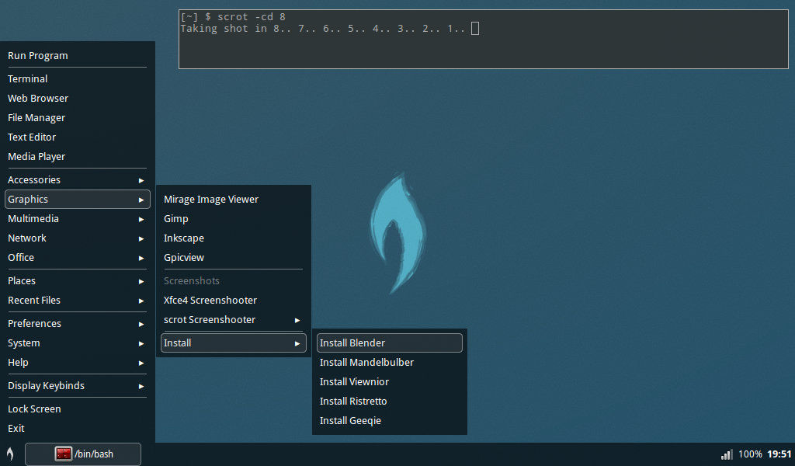Expand Display Keybinds submenu
The height and width of the screenshot is (466, 795).
tap(77, 386)
